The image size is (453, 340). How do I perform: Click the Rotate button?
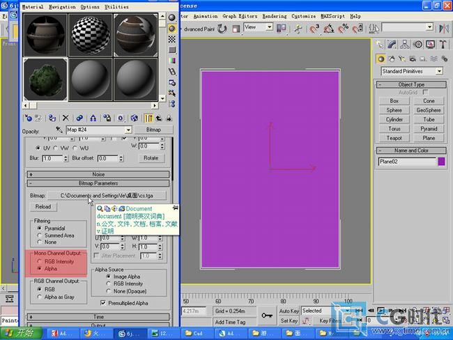151,158
